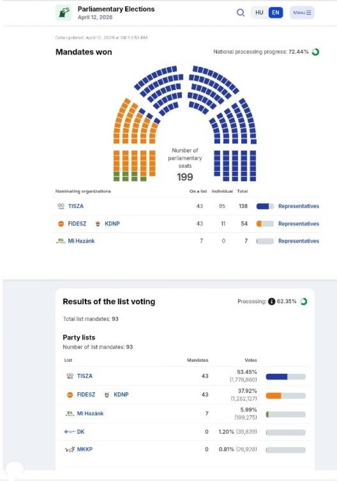Select the EN language option
Screen dimensions: 337x481
[x=275, y=13]
